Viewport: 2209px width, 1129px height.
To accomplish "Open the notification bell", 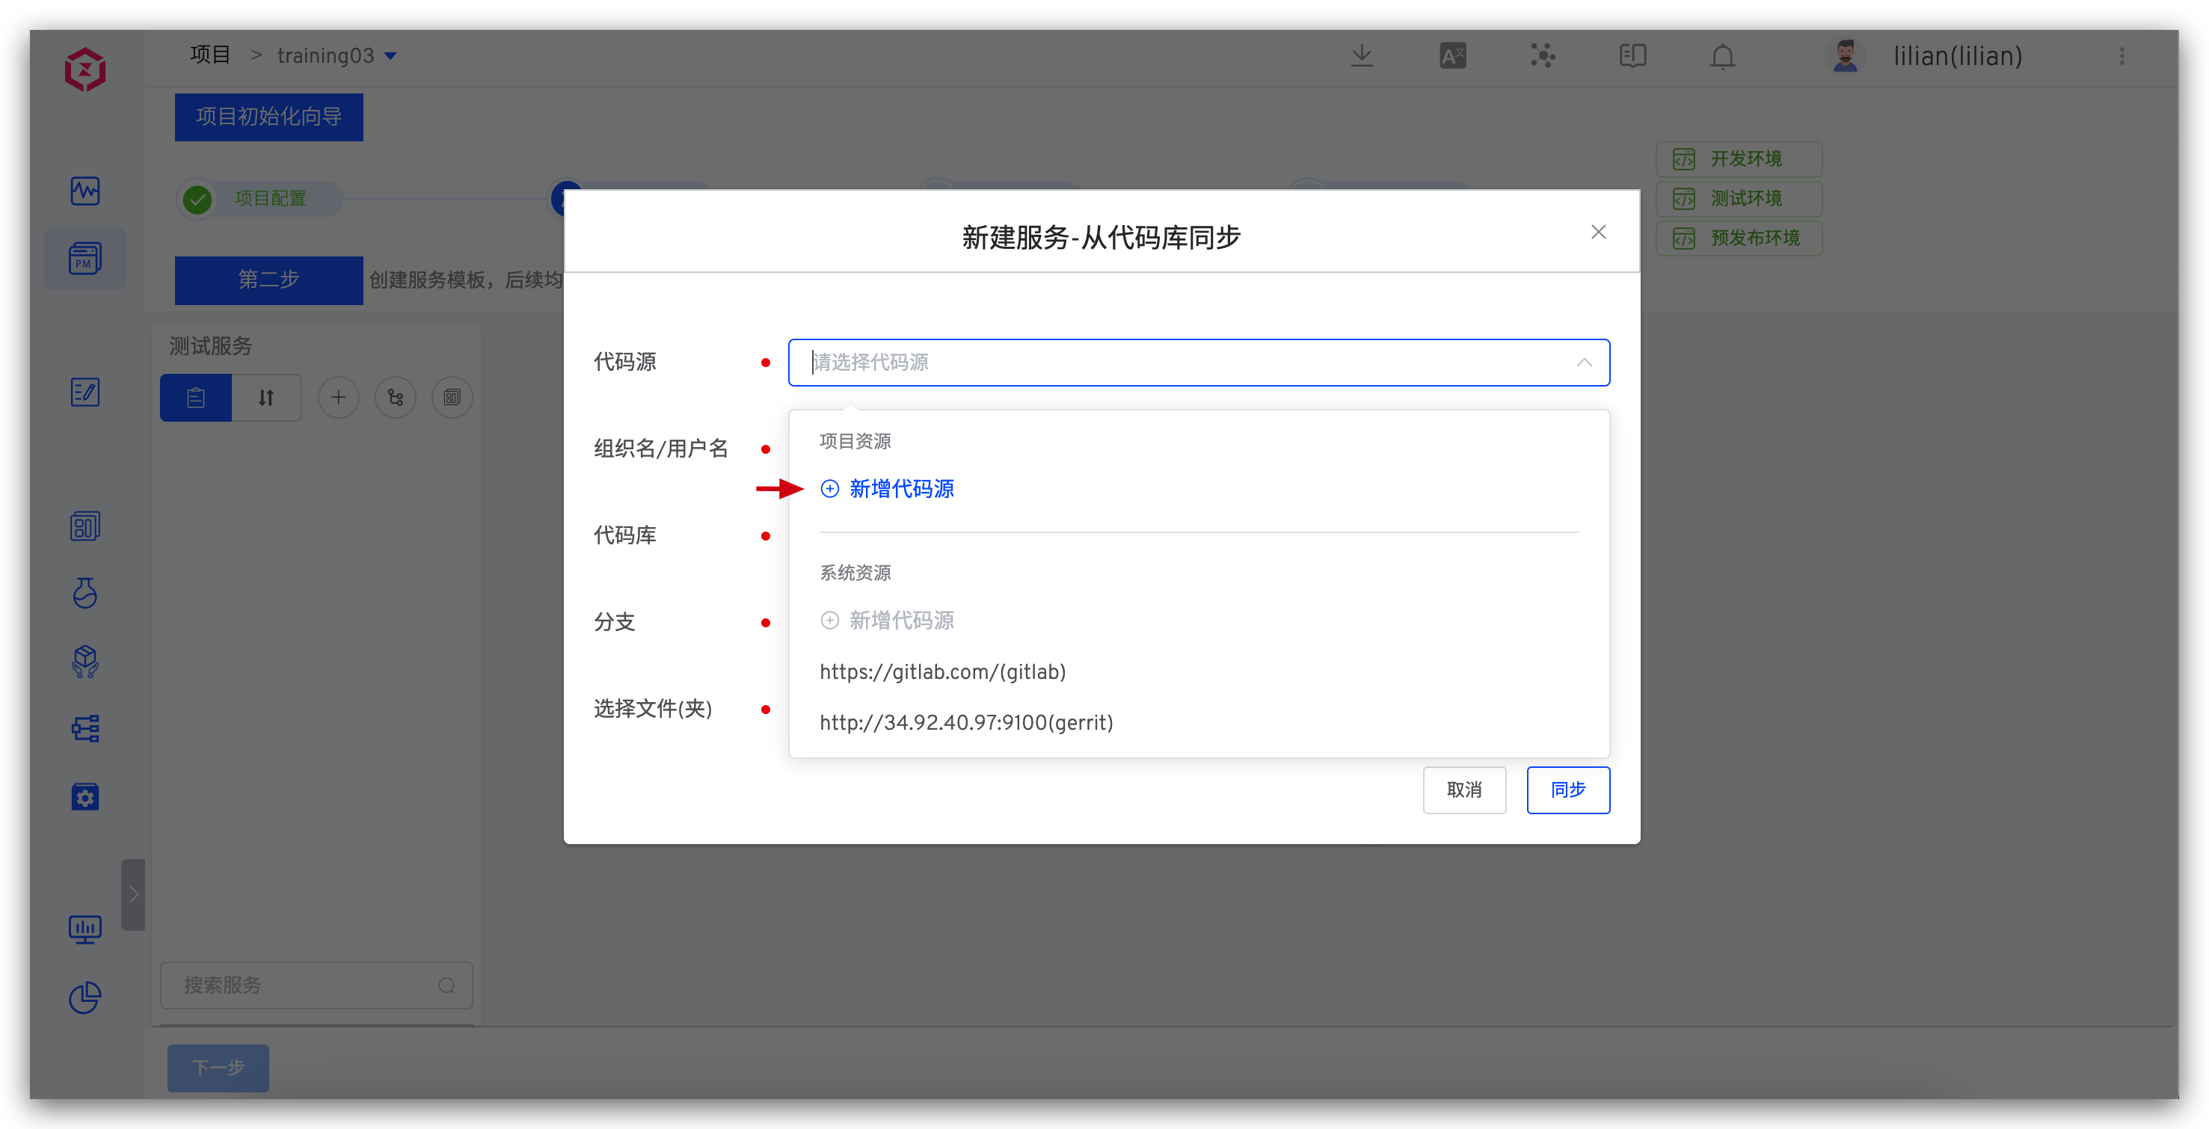I will pyautogui.click(x=1722, y=57).
